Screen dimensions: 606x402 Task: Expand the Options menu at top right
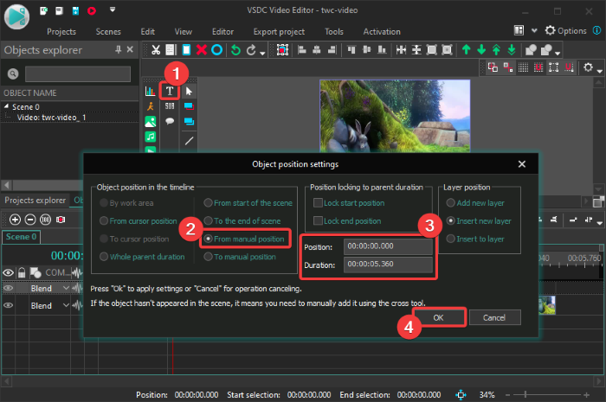[x=571, y=30]
